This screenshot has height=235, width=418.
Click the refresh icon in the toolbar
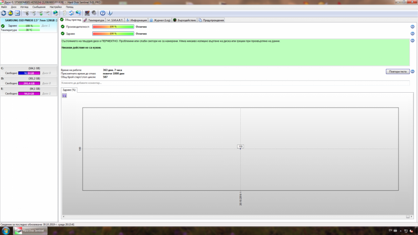(x=3, y=13)
